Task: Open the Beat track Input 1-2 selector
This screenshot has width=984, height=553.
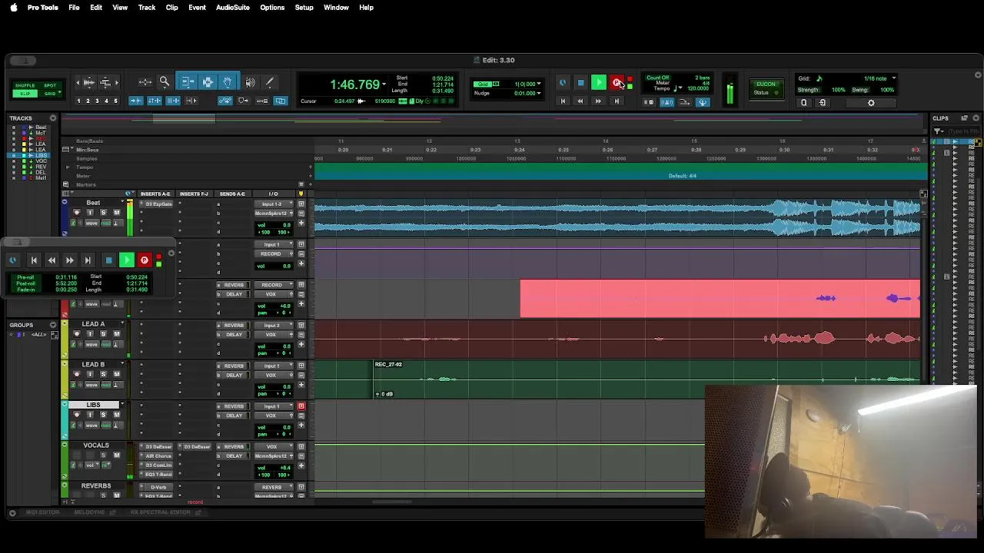Action: (x=274, y=204)
